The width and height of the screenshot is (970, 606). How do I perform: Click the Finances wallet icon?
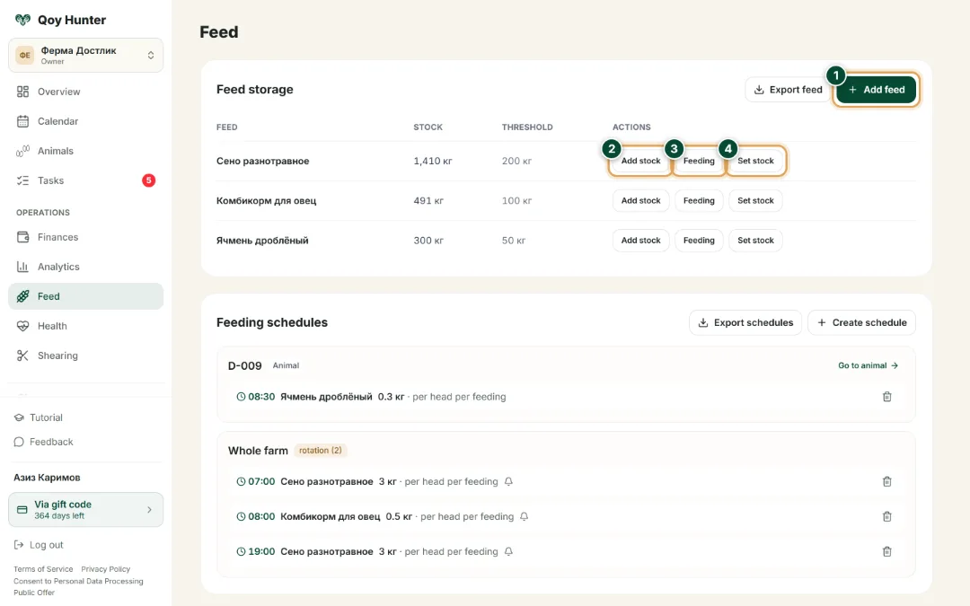tap(22, 237)
